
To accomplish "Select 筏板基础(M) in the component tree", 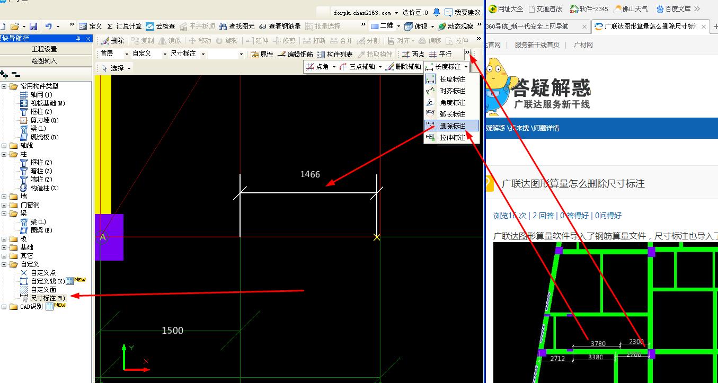I will (48, 103).
